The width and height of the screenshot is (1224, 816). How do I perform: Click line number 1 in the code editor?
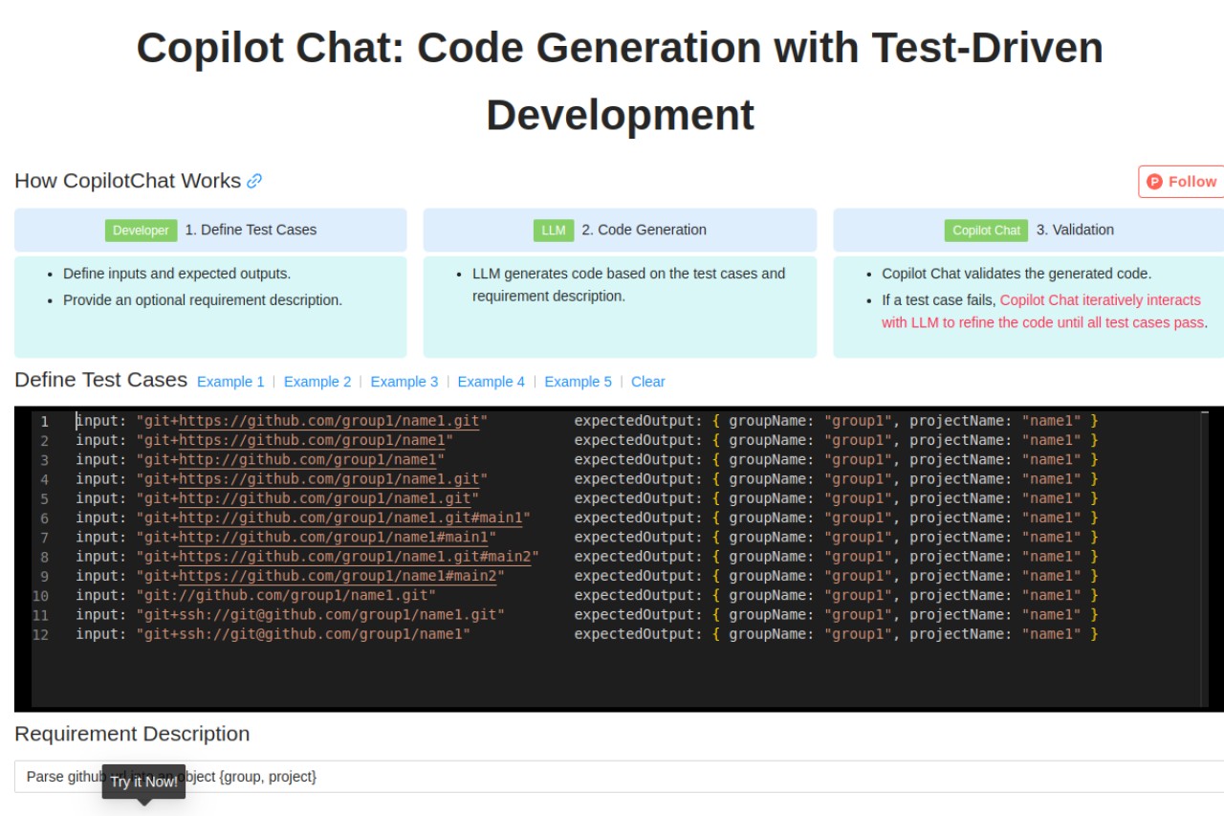pyautogui.click(x=44, y=421)
